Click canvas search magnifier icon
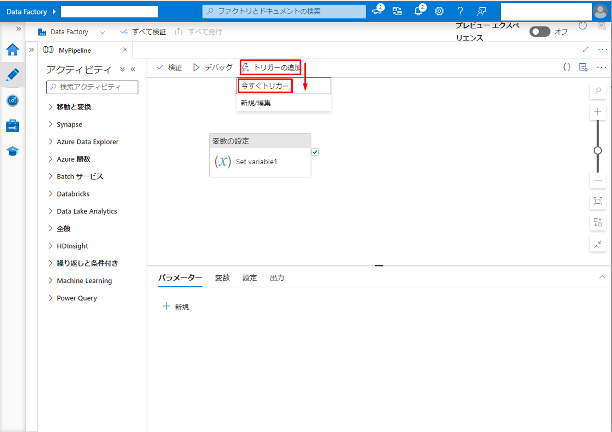The height and width of the screenshot is (432, 612). coord(598,90)
